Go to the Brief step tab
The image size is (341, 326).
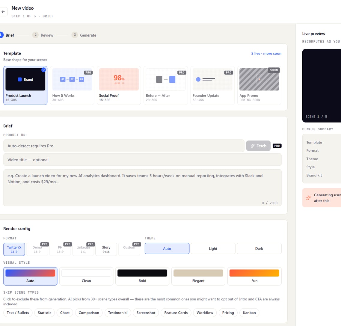(x=7, y=35)
